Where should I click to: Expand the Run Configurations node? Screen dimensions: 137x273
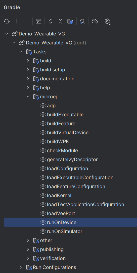tap(21, 267)
